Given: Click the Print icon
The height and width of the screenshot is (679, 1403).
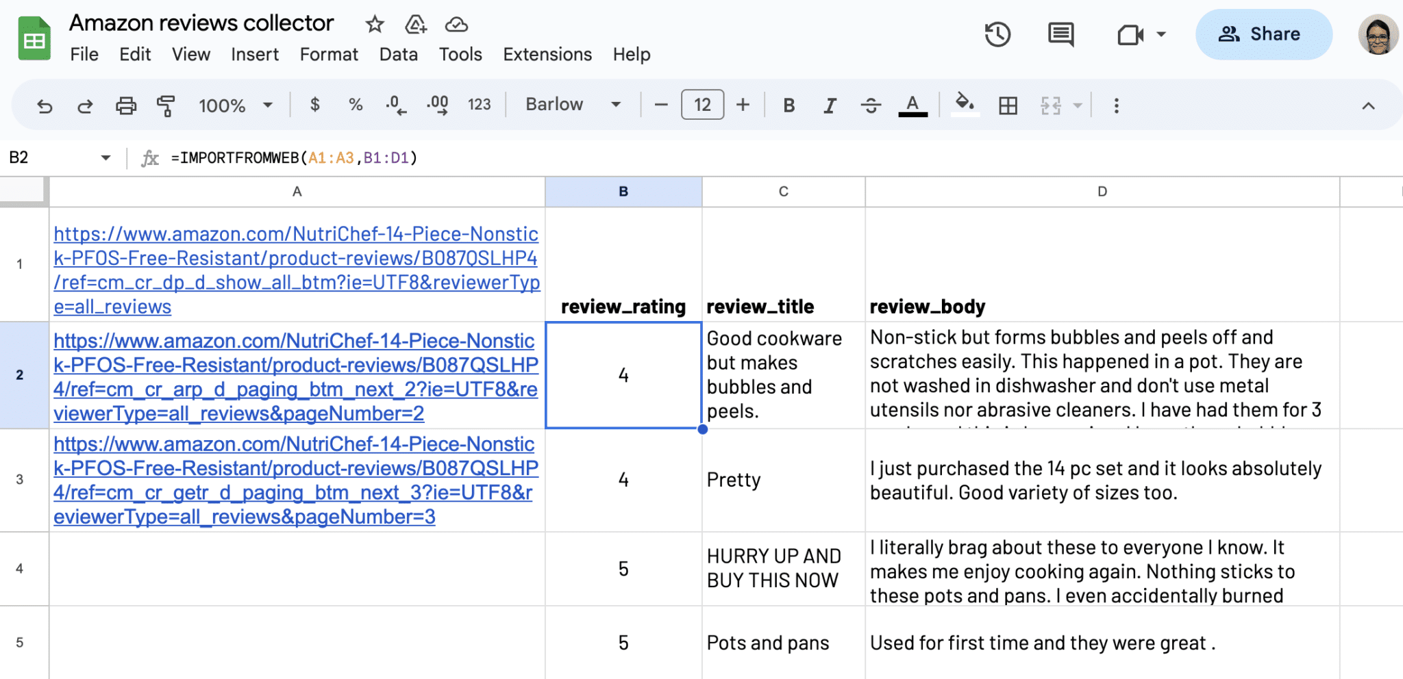Looking at the screenshot, I should [126, 105].
